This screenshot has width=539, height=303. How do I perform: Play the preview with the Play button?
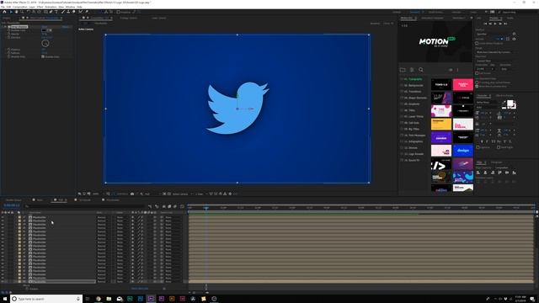coord(495,24)
